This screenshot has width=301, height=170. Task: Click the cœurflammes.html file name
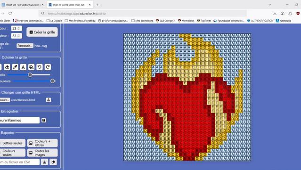tap(23, 100)
